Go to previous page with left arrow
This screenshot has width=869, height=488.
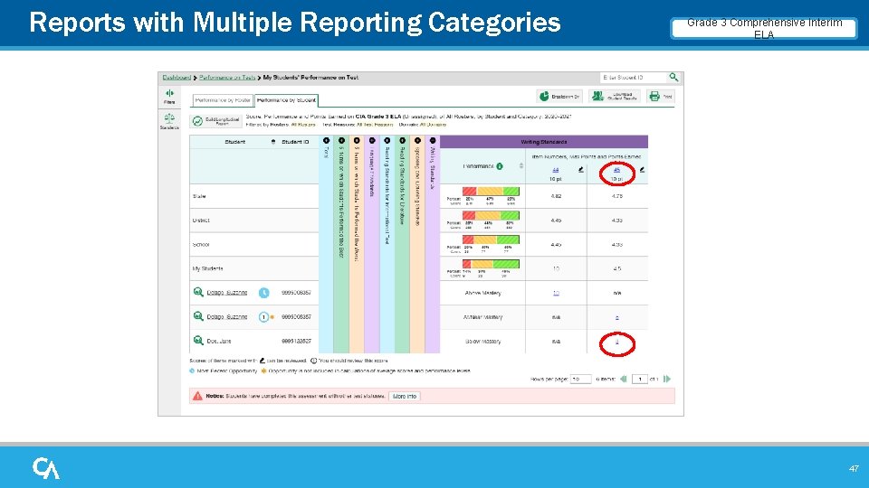(x=624, y=379)
